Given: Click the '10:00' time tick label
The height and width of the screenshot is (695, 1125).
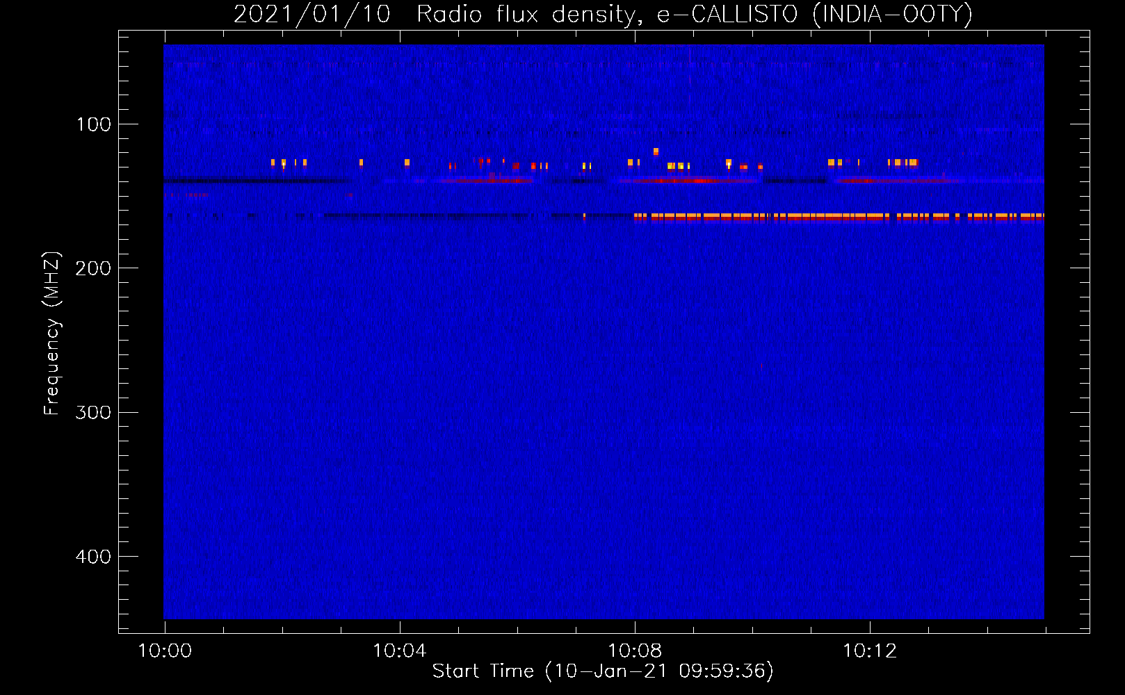Looking at the screenshot, I should click(x=165, y=651).
